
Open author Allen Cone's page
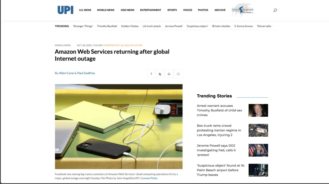tap(66, 73)
